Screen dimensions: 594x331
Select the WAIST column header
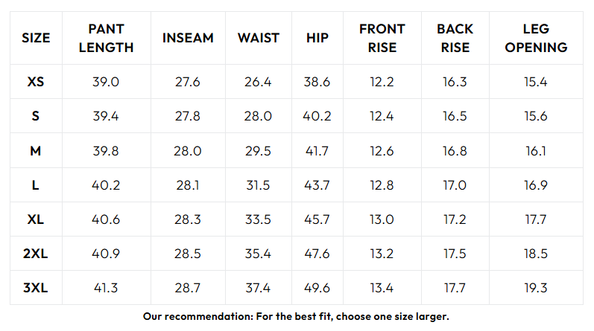(259, 38)
